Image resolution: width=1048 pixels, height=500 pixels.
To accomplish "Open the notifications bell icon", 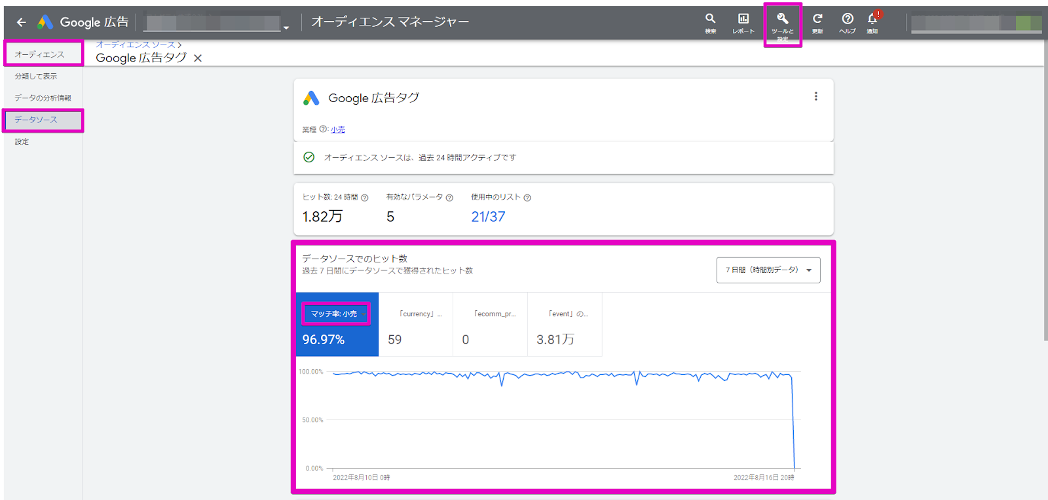I will [872, 19].
